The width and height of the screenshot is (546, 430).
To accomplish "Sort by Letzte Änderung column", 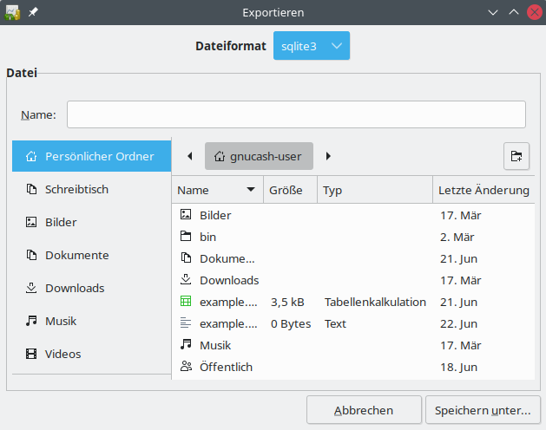I will click(x=484, y=190).
